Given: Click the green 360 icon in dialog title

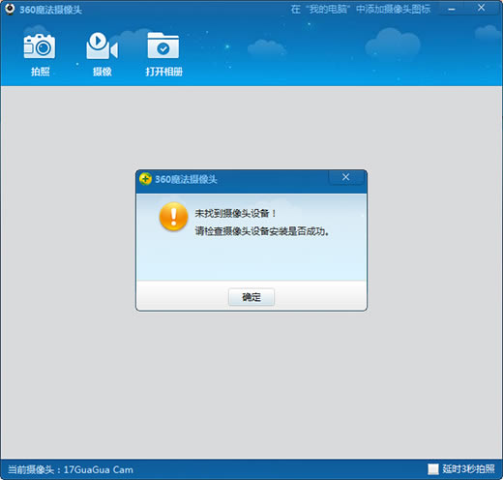Looking at the screenshot, I should coord(146,178).
